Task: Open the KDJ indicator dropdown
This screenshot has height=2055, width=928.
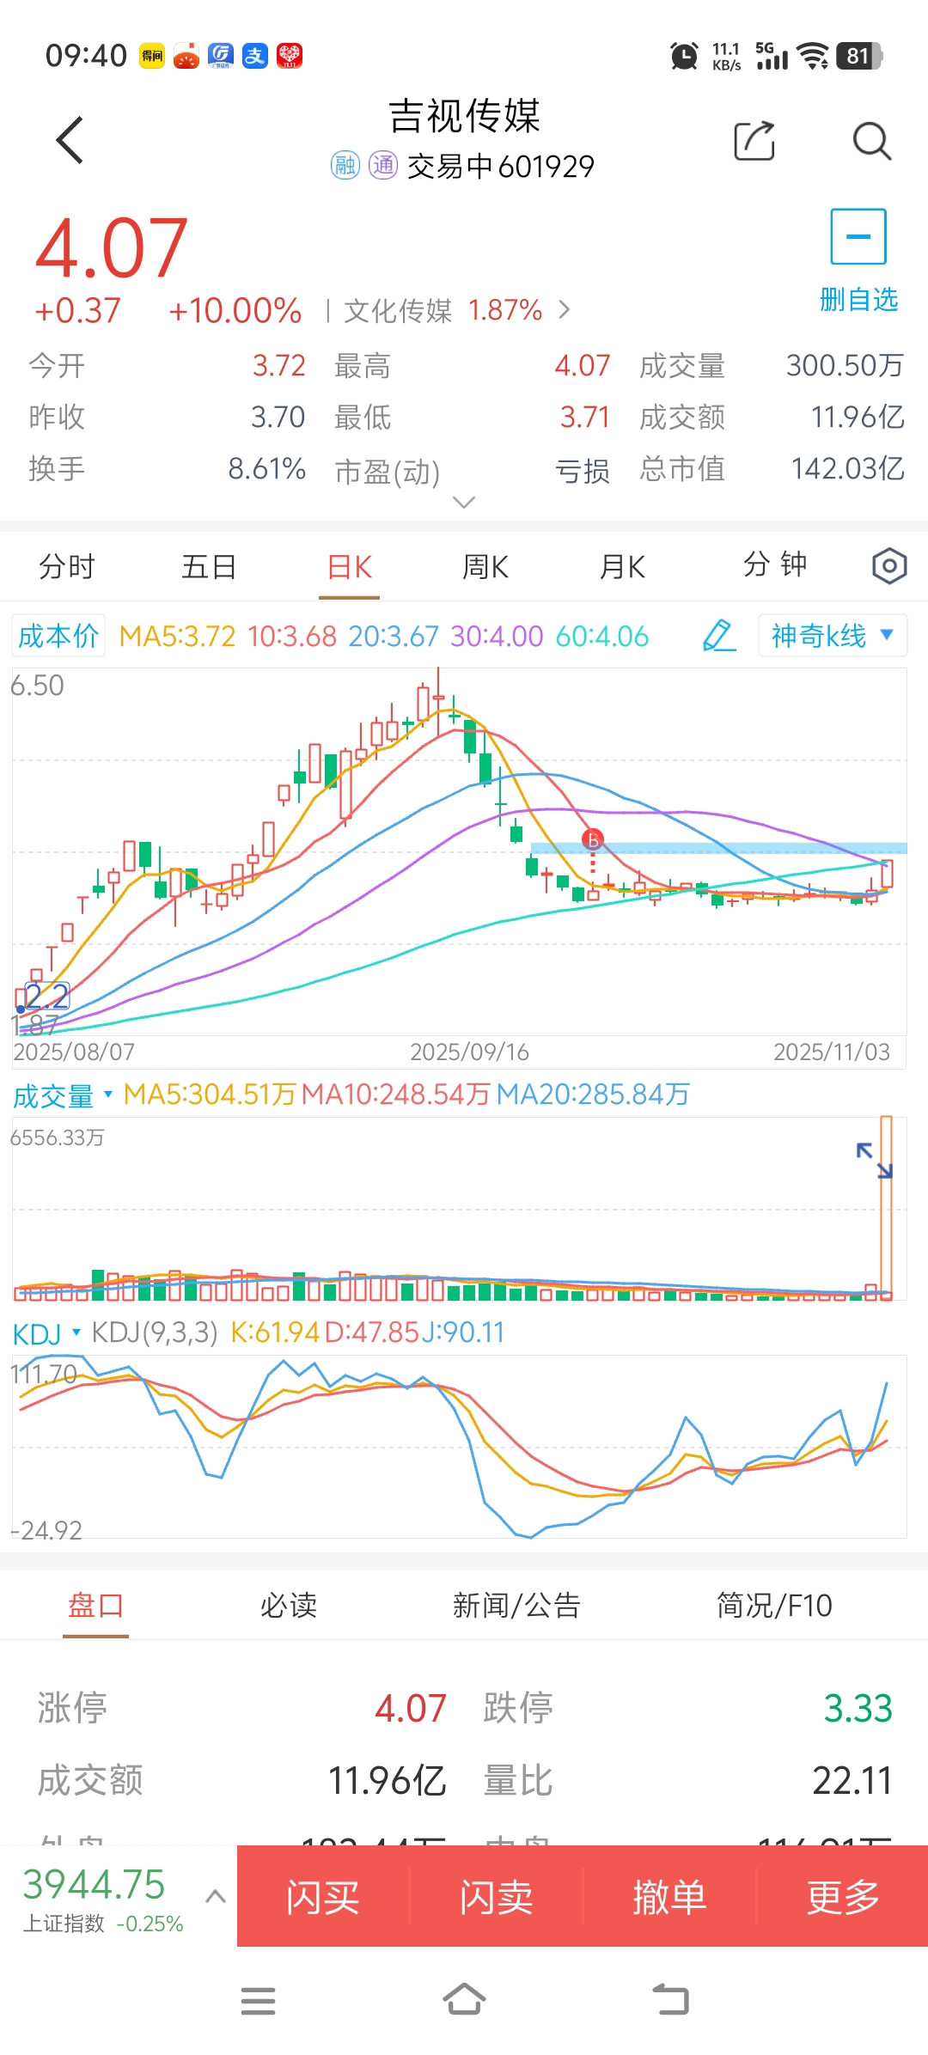Action: pyautogui.click(x=46, y=1333)
